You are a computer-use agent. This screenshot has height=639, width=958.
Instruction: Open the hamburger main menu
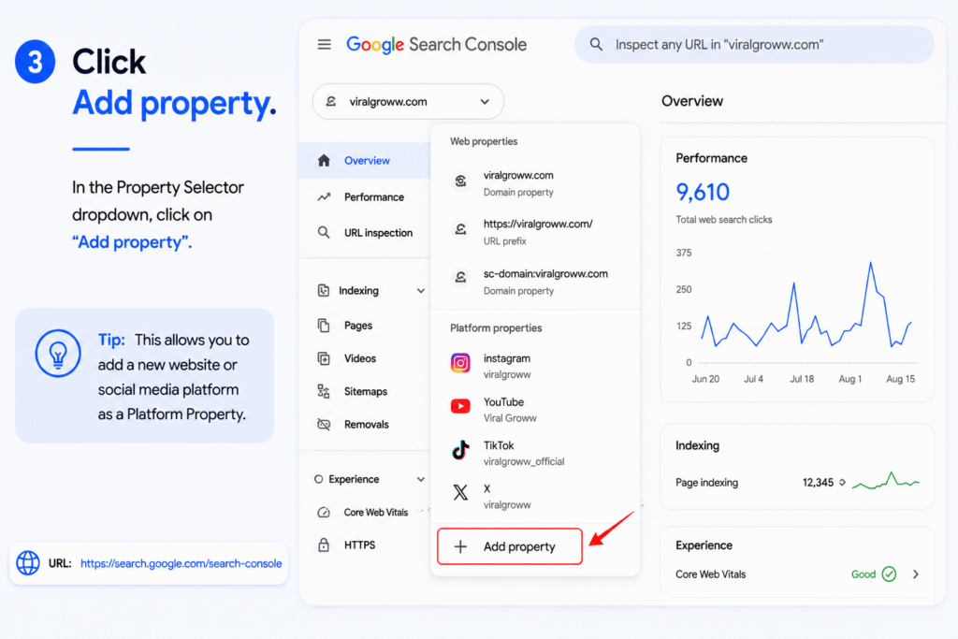(x=324, y=45)
